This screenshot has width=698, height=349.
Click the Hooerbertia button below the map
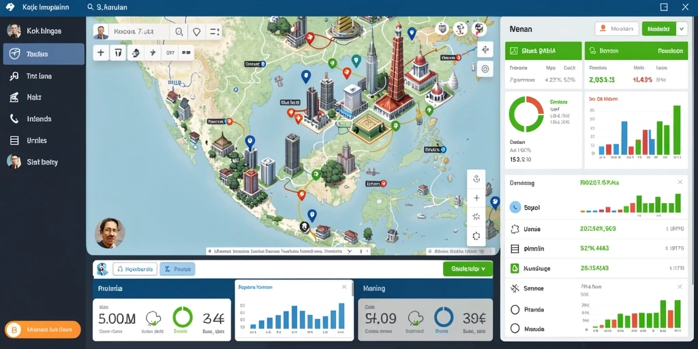[135, 269]
